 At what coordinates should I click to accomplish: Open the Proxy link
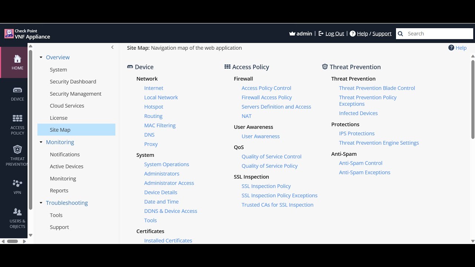pyautogui.click(x=151, y=144)
